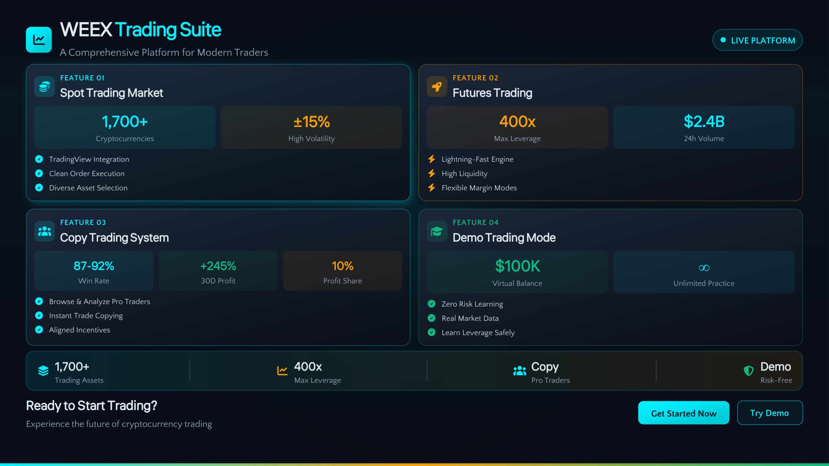Click the people icon beside Pro Traders
829x466 pixels.
519,371
